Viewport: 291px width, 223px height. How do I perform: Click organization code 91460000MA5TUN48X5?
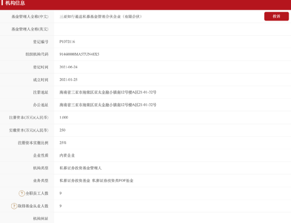(x=79, y=54)
